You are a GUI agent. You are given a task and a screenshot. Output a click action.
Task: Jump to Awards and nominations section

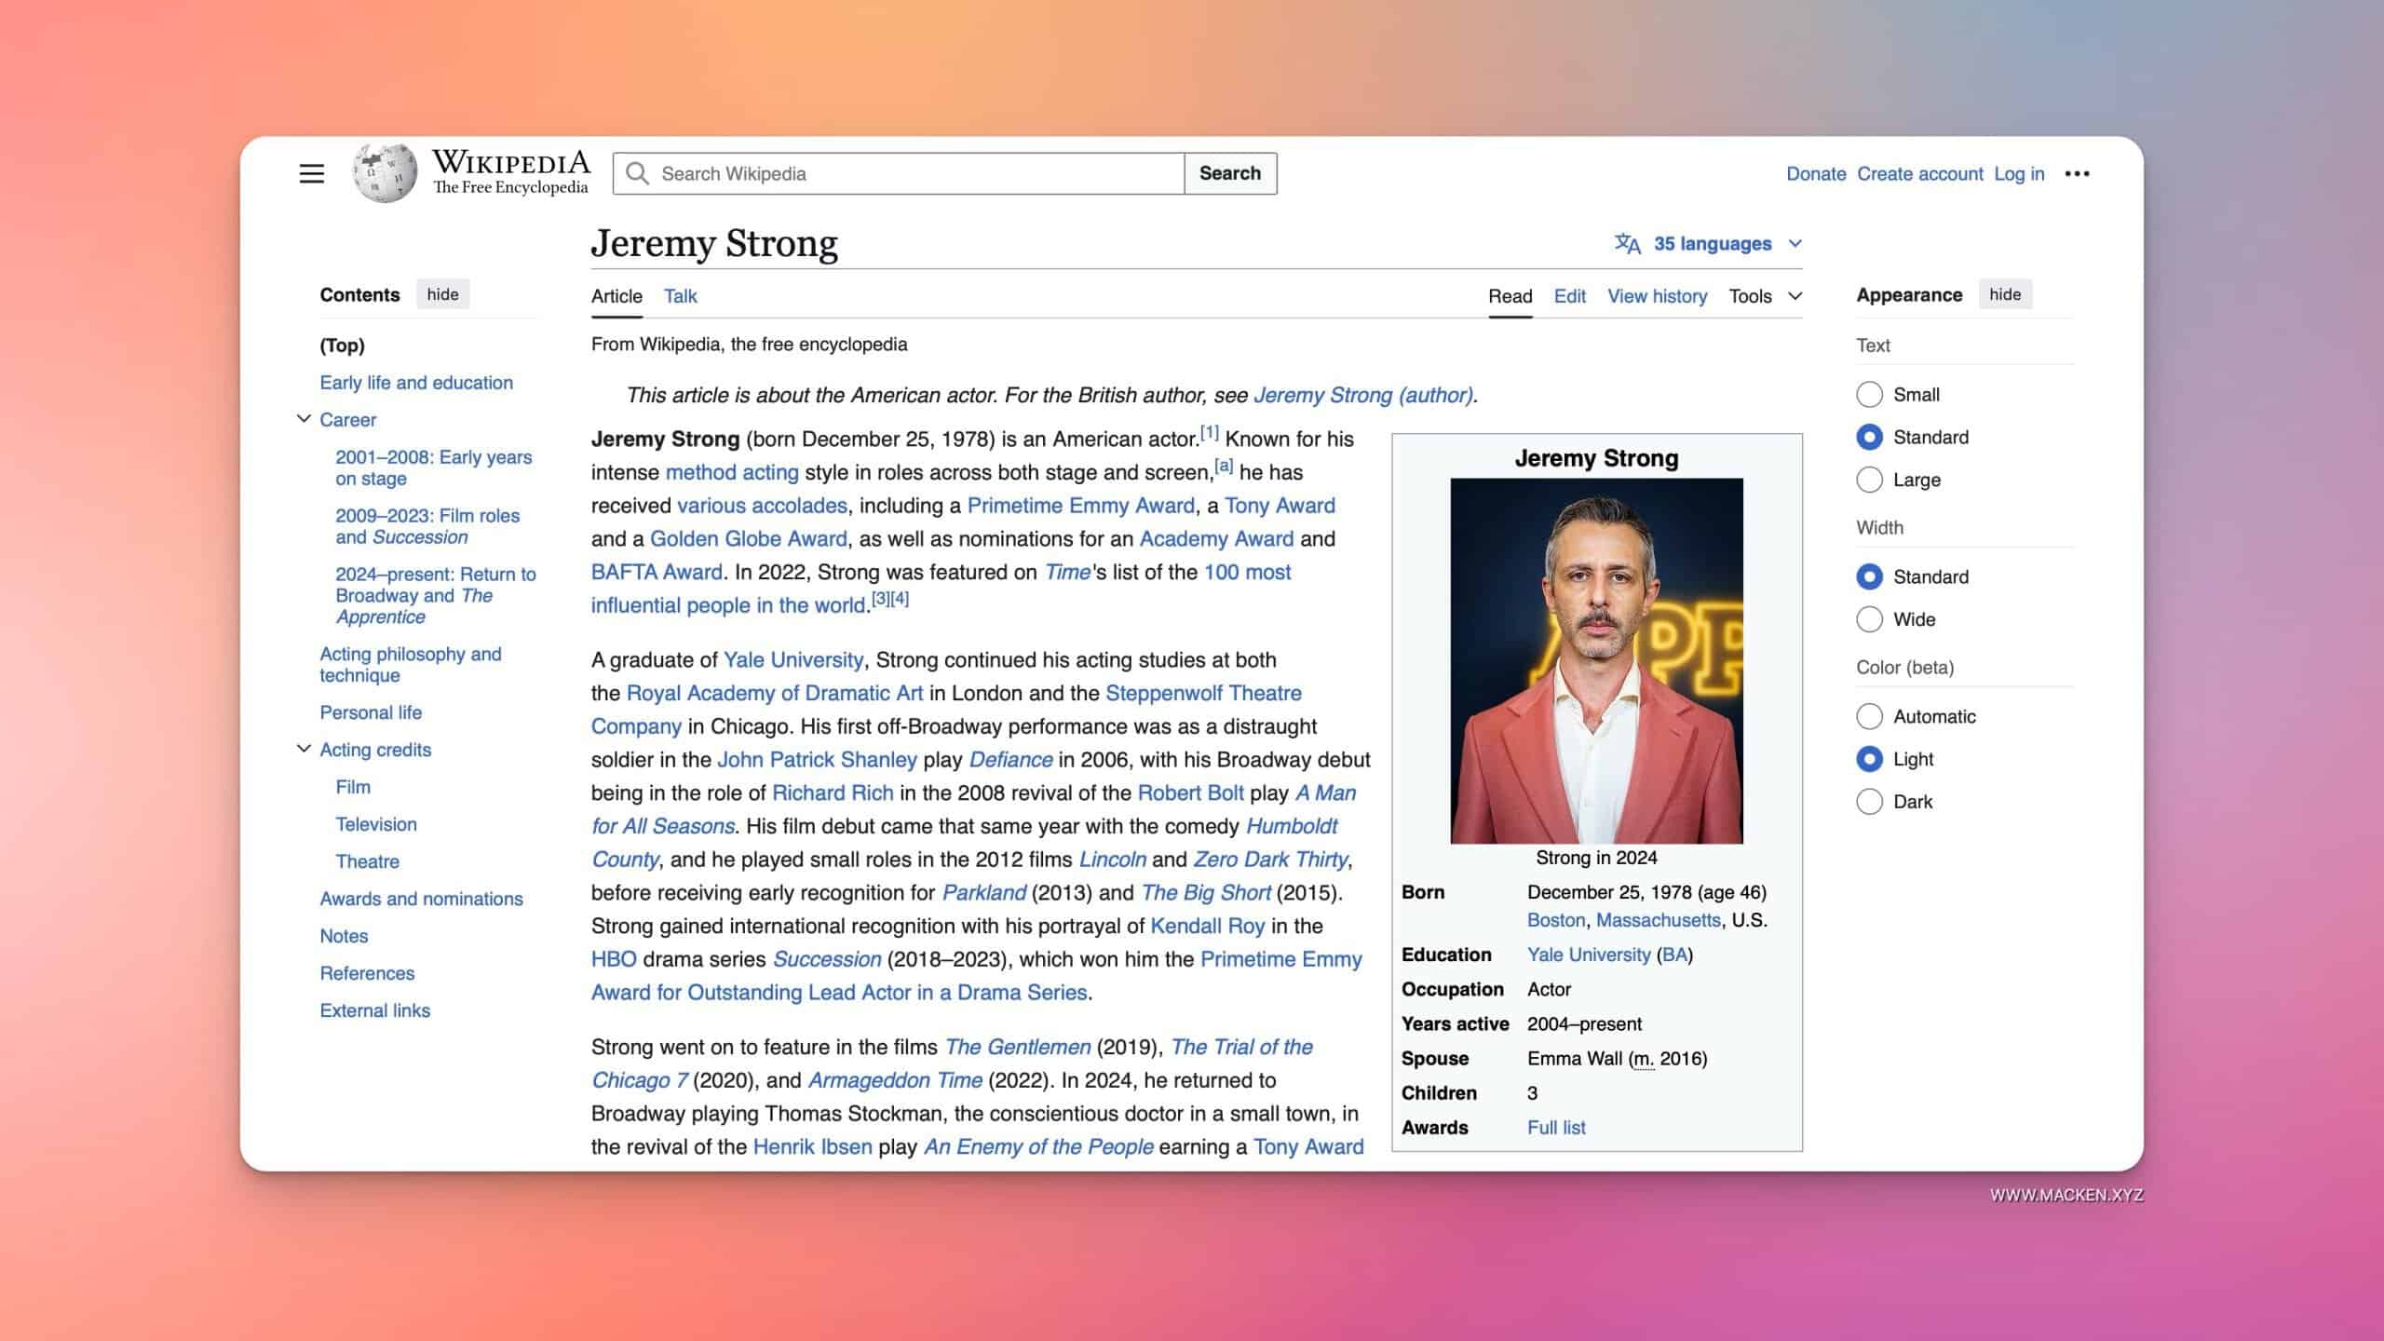[421, 899]
